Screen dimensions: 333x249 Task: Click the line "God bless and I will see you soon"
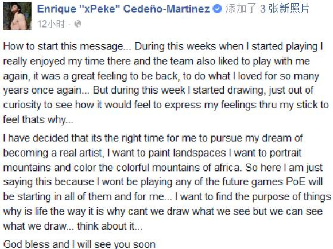coord(79,244)
